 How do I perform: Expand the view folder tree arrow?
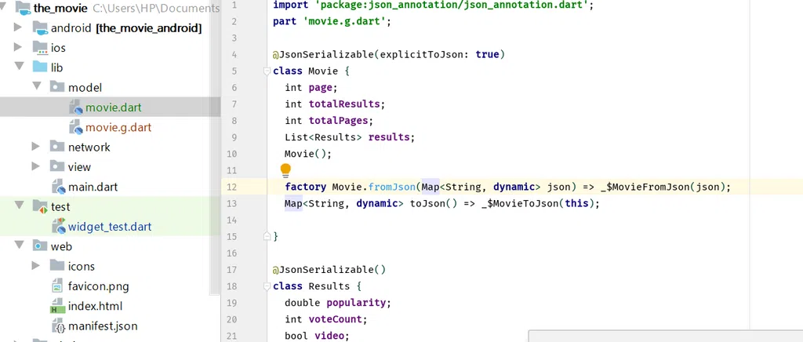tap(35, 166)
